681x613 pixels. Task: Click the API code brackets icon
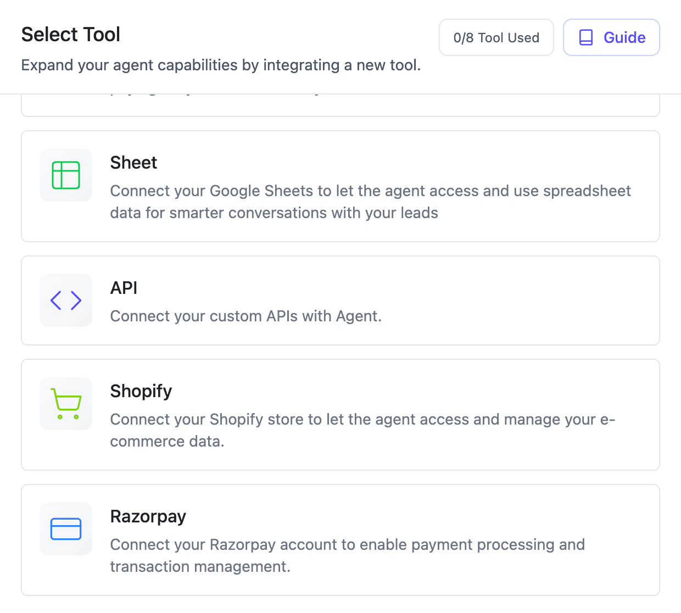(x=66, y=300)
